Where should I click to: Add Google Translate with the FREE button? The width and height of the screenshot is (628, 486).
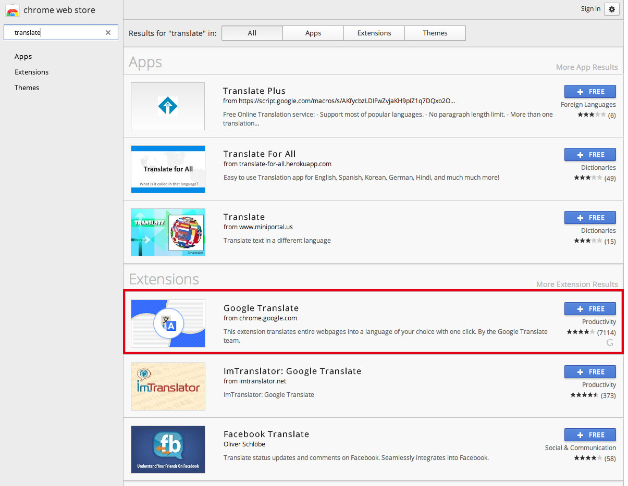(590, 309)
